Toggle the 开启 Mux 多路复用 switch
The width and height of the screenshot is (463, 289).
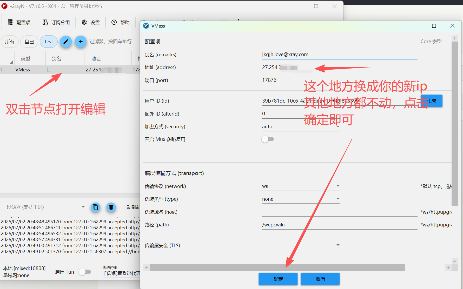268,139
